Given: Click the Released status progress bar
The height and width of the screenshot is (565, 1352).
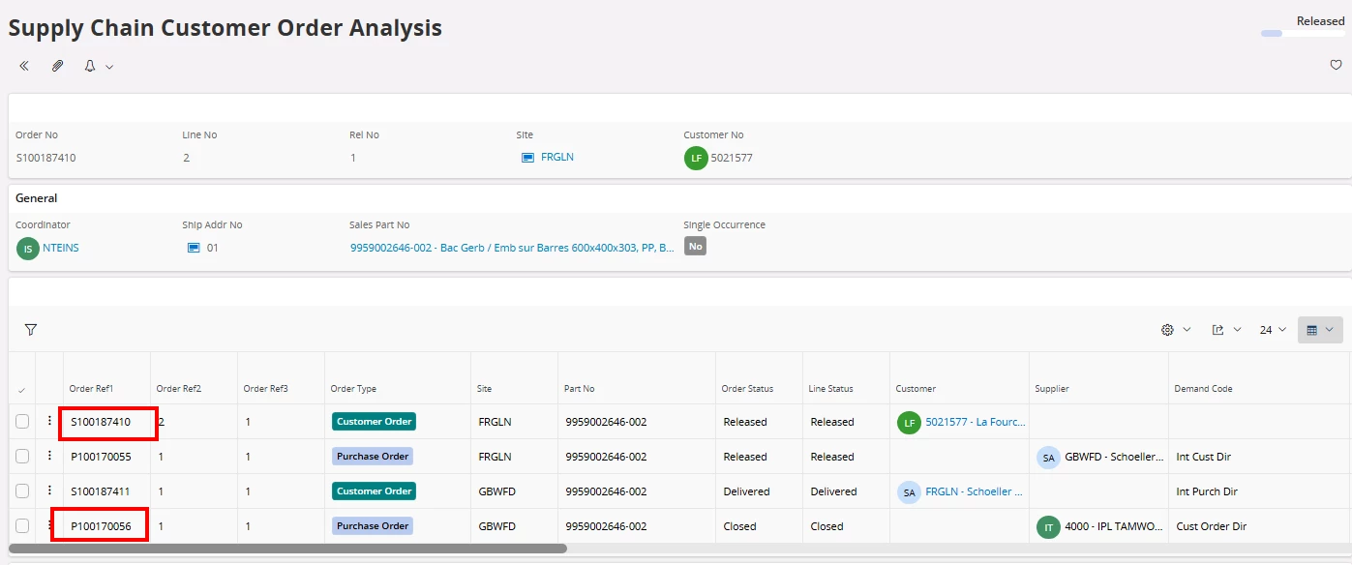Looking at the screenshot, I should [1303, 34].
